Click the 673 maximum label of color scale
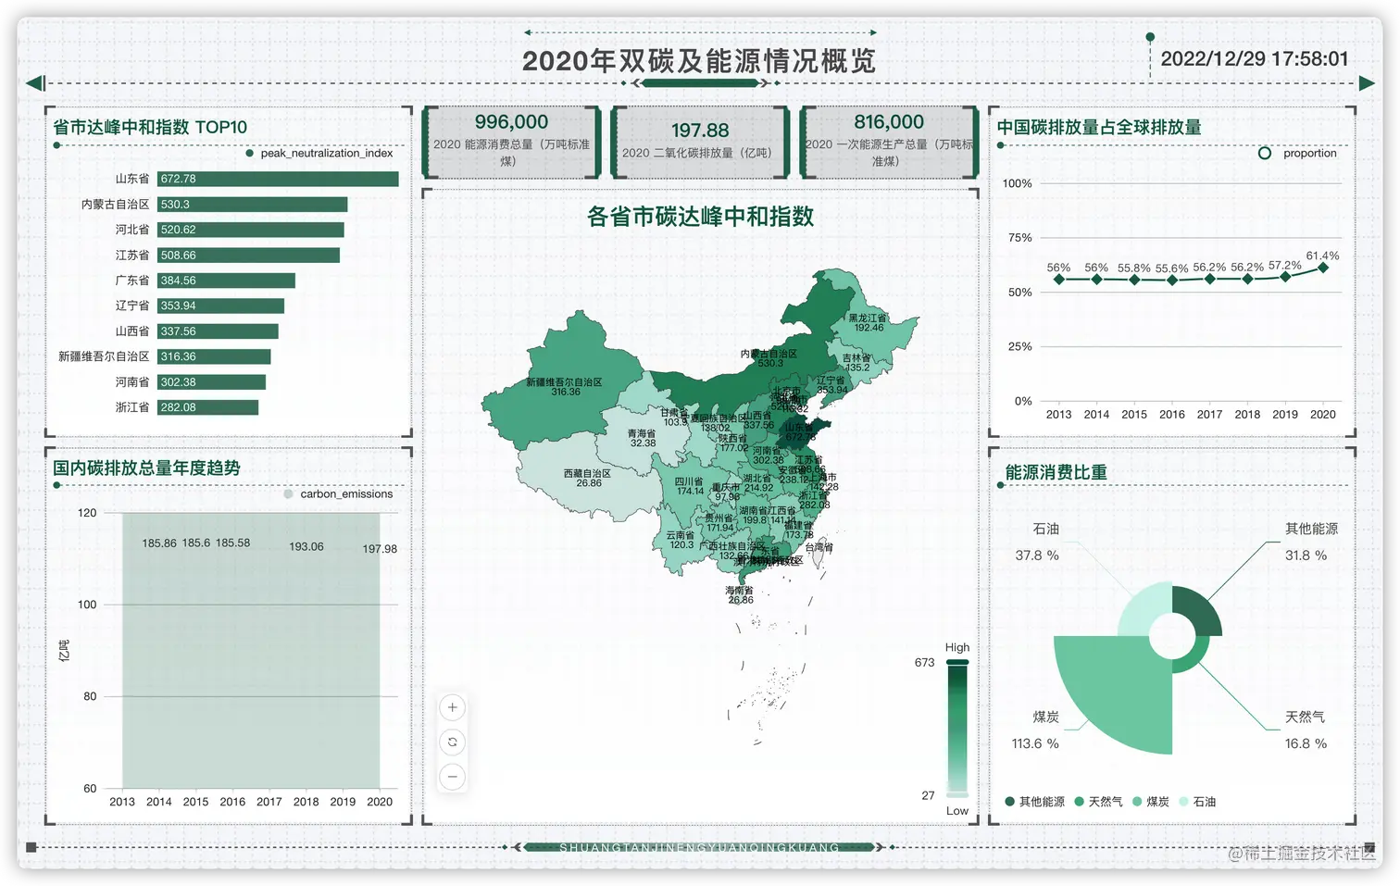The height and width of the screenshot is (886, 1400). [x=924, y=663]
